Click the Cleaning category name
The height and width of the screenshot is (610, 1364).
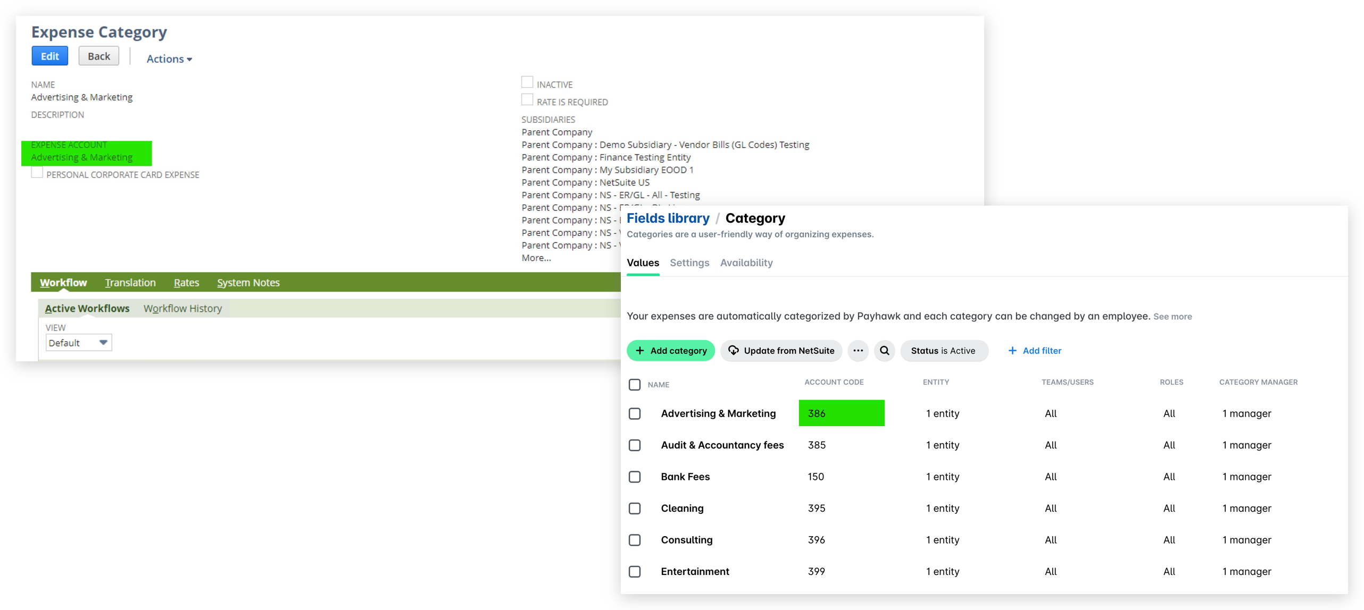coord(682,509)
